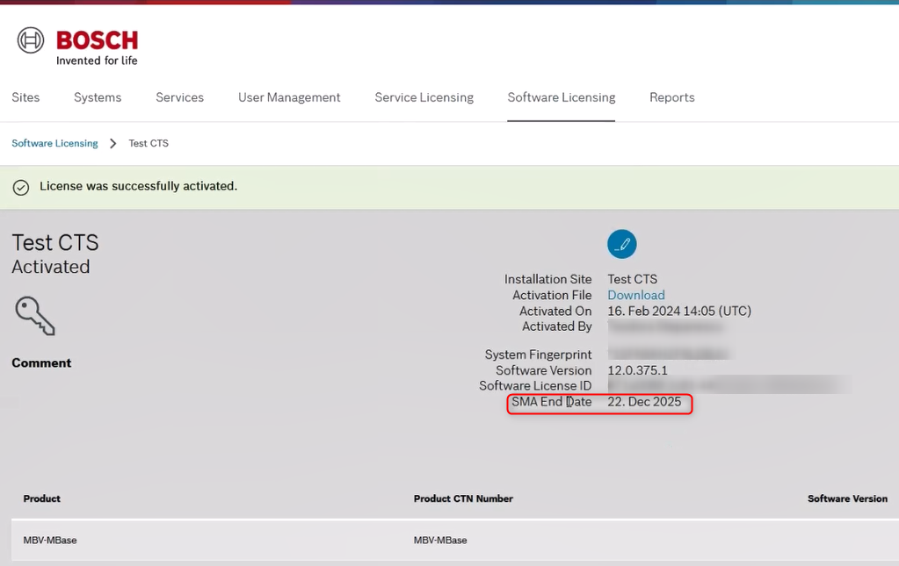
Task: Click the Test CTS breadcrumb item
Action: pos(149,143)
